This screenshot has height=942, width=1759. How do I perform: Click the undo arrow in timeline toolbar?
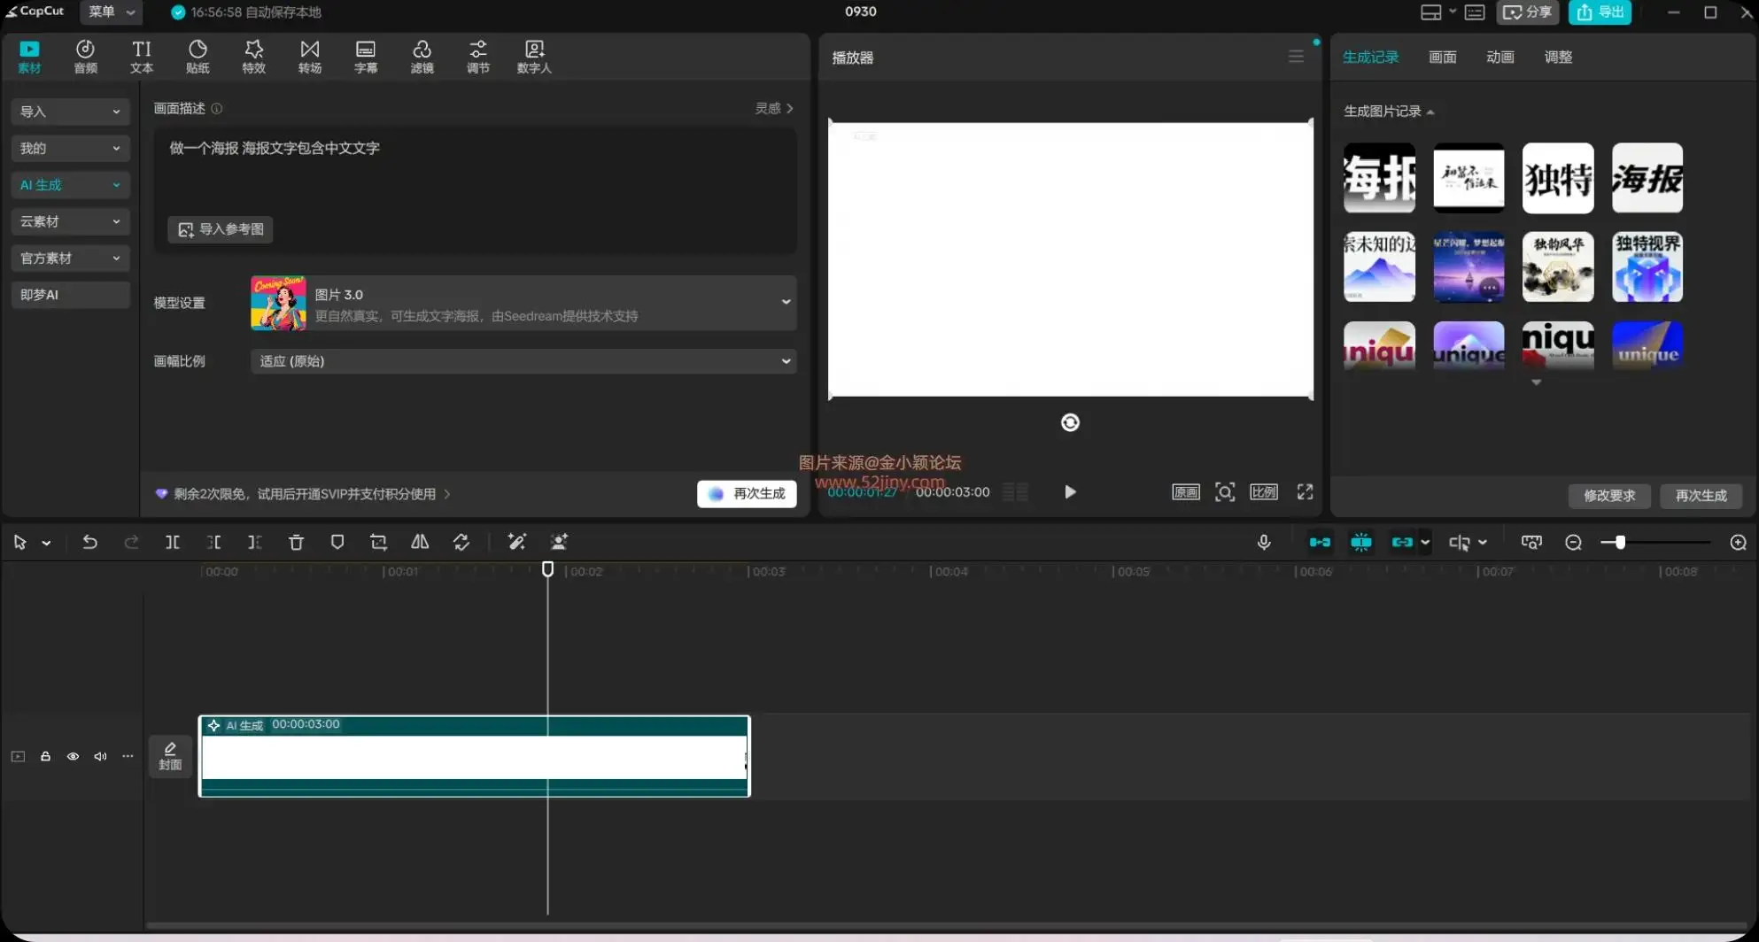coord(89,542)
